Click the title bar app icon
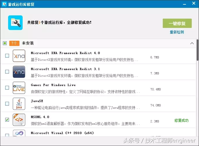This screenshot has width=199, height=146. 4,4
